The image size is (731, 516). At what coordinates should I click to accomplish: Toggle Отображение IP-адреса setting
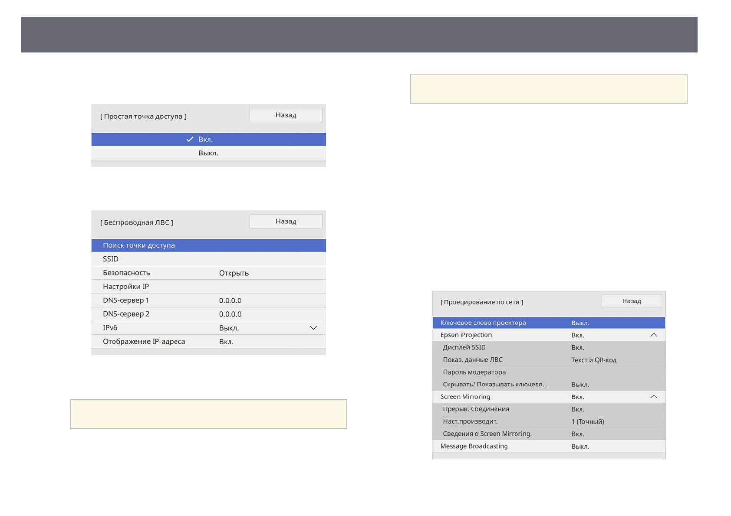[208, 342]
